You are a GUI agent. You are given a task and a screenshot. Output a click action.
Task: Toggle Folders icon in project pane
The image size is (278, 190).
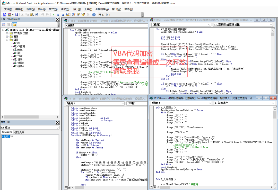(x=14, y=25)
